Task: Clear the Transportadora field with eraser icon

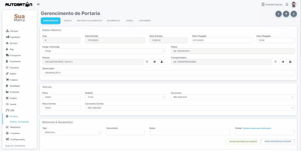Action: tap(283, 62)
